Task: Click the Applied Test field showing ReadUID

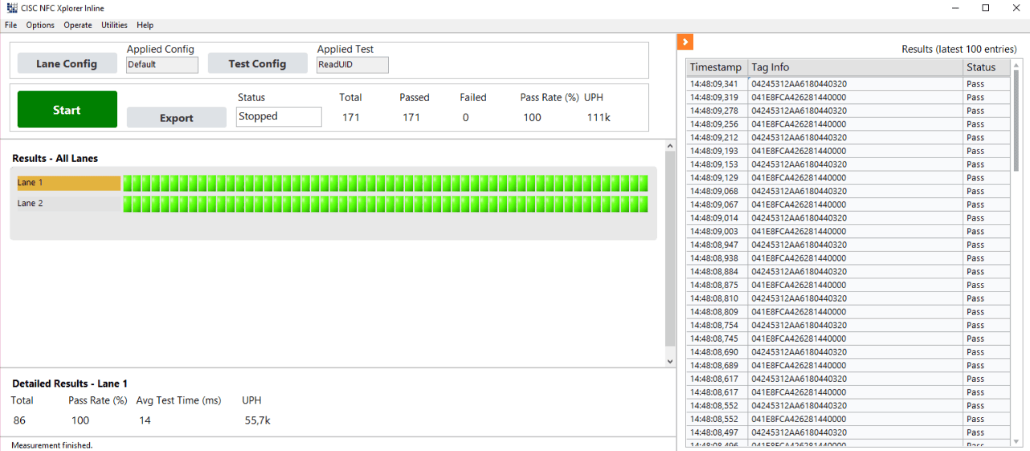Action: click(352, 65)
